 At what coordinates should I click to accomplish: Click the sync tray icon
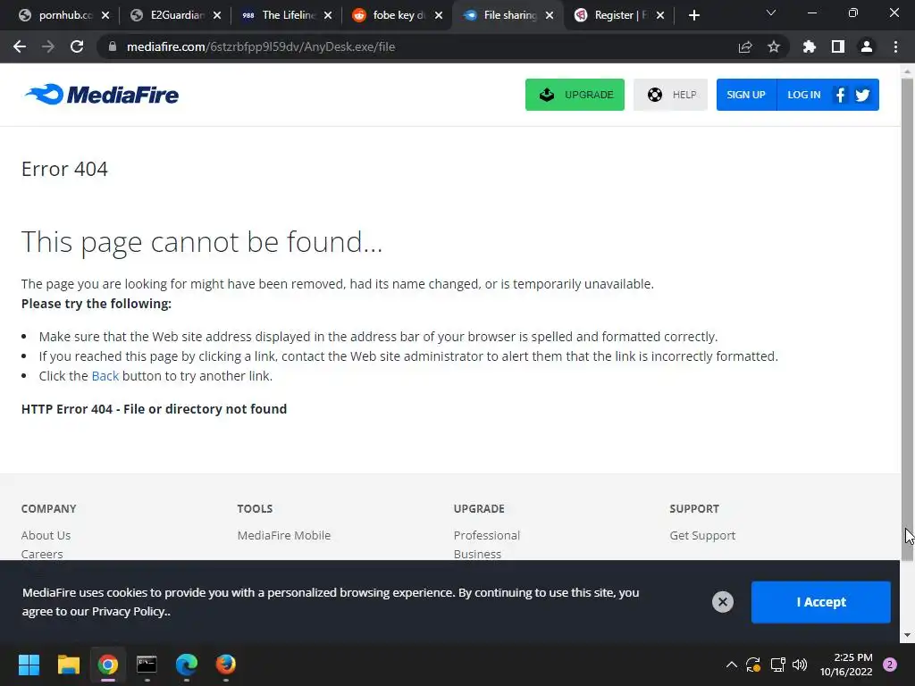click(x=753, y=665)
